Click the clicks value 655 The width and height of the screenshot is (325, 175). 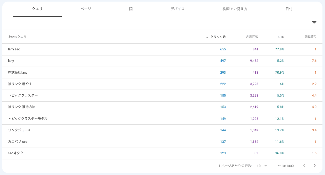click(x=223, y=49)
